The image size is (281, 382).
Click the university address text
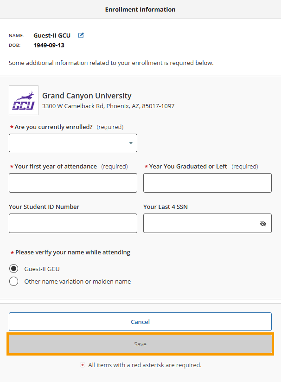(x=108, y=106)
